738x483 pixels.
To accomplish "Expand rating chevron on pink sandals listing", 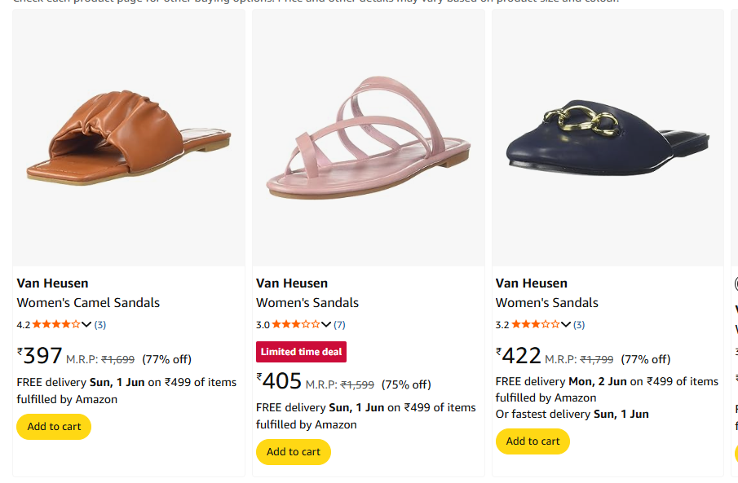I will click(x=326, y=324).
